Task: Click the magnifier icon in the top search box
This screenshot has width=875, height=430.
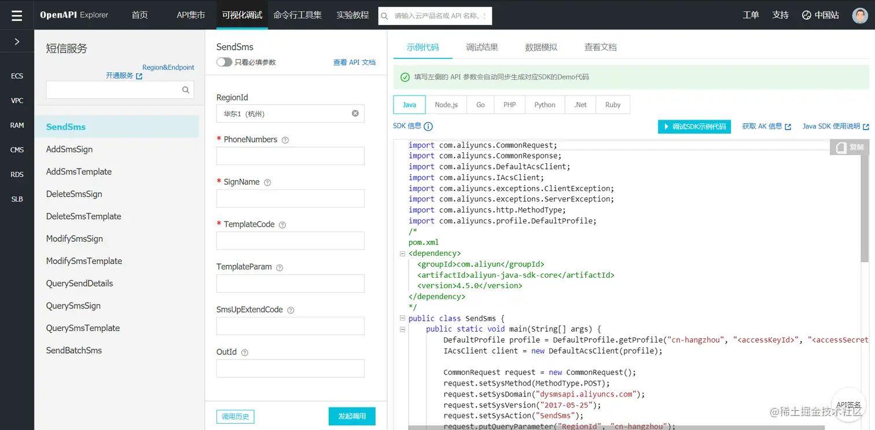Action: click(x=384, y=16)
